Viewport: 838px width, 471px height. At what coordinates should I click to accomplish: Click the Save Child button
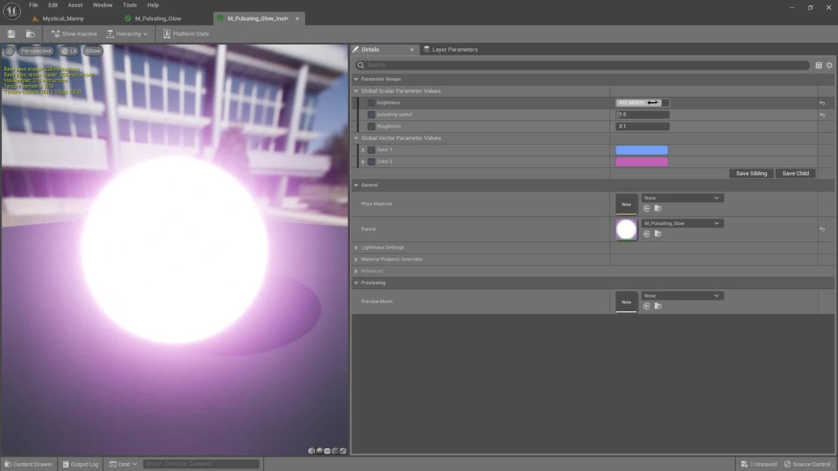(x=795, y=173)
